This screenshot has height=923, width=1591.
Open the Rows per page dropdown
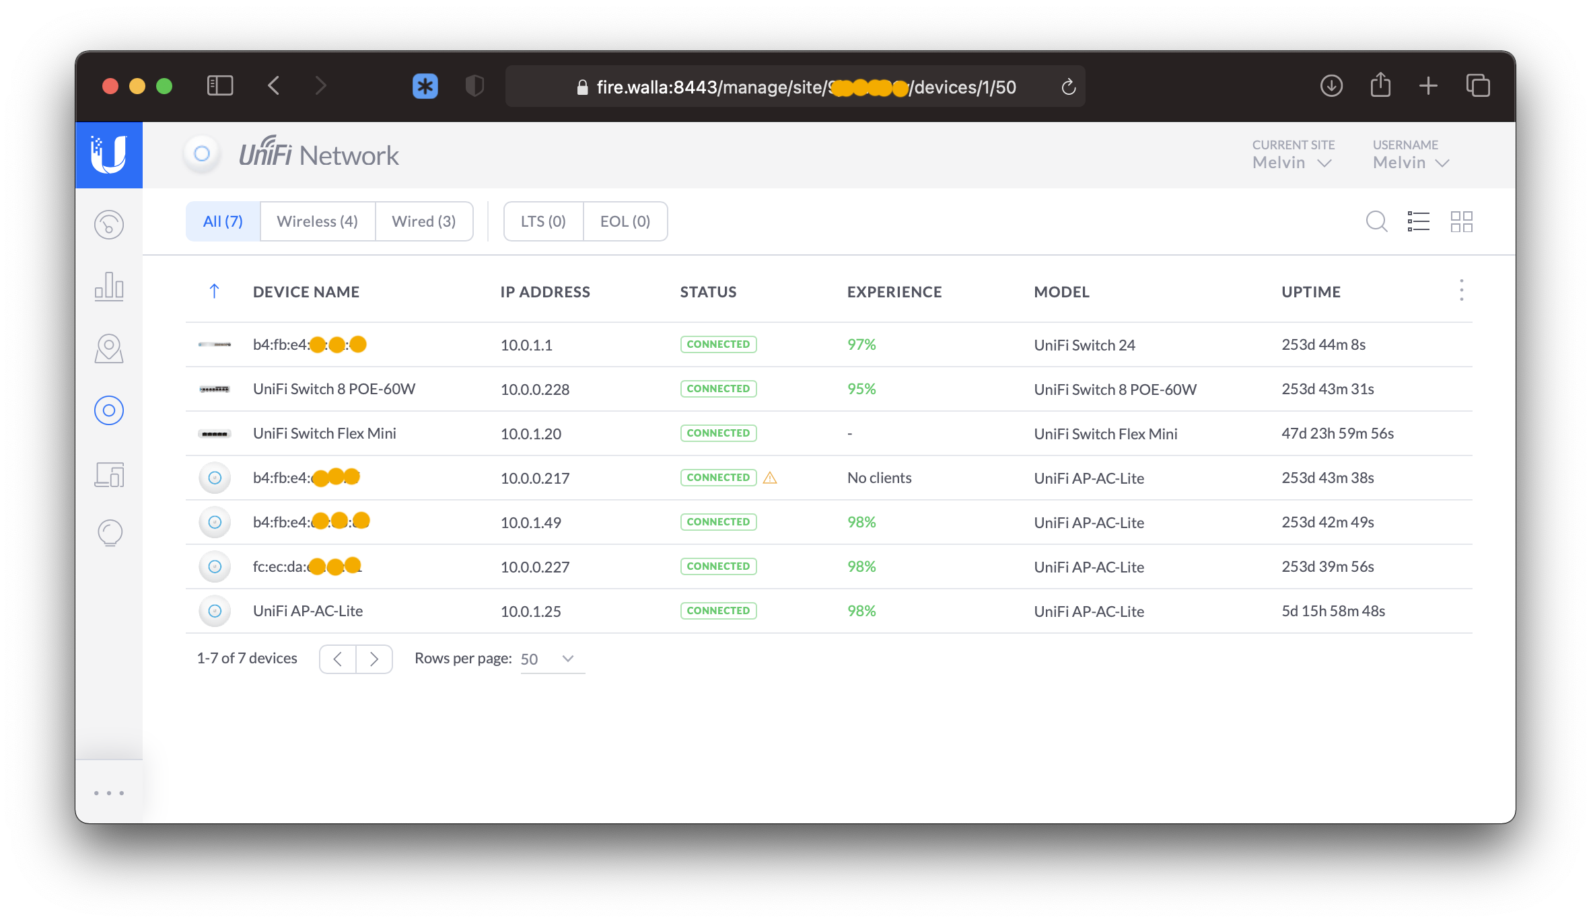click(x=552, y=659)
